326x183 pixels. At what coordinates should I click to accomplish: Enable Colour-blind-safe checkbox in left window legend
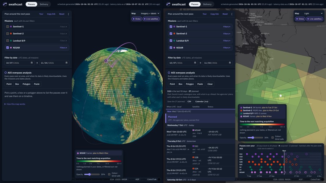tap(109, 174)
